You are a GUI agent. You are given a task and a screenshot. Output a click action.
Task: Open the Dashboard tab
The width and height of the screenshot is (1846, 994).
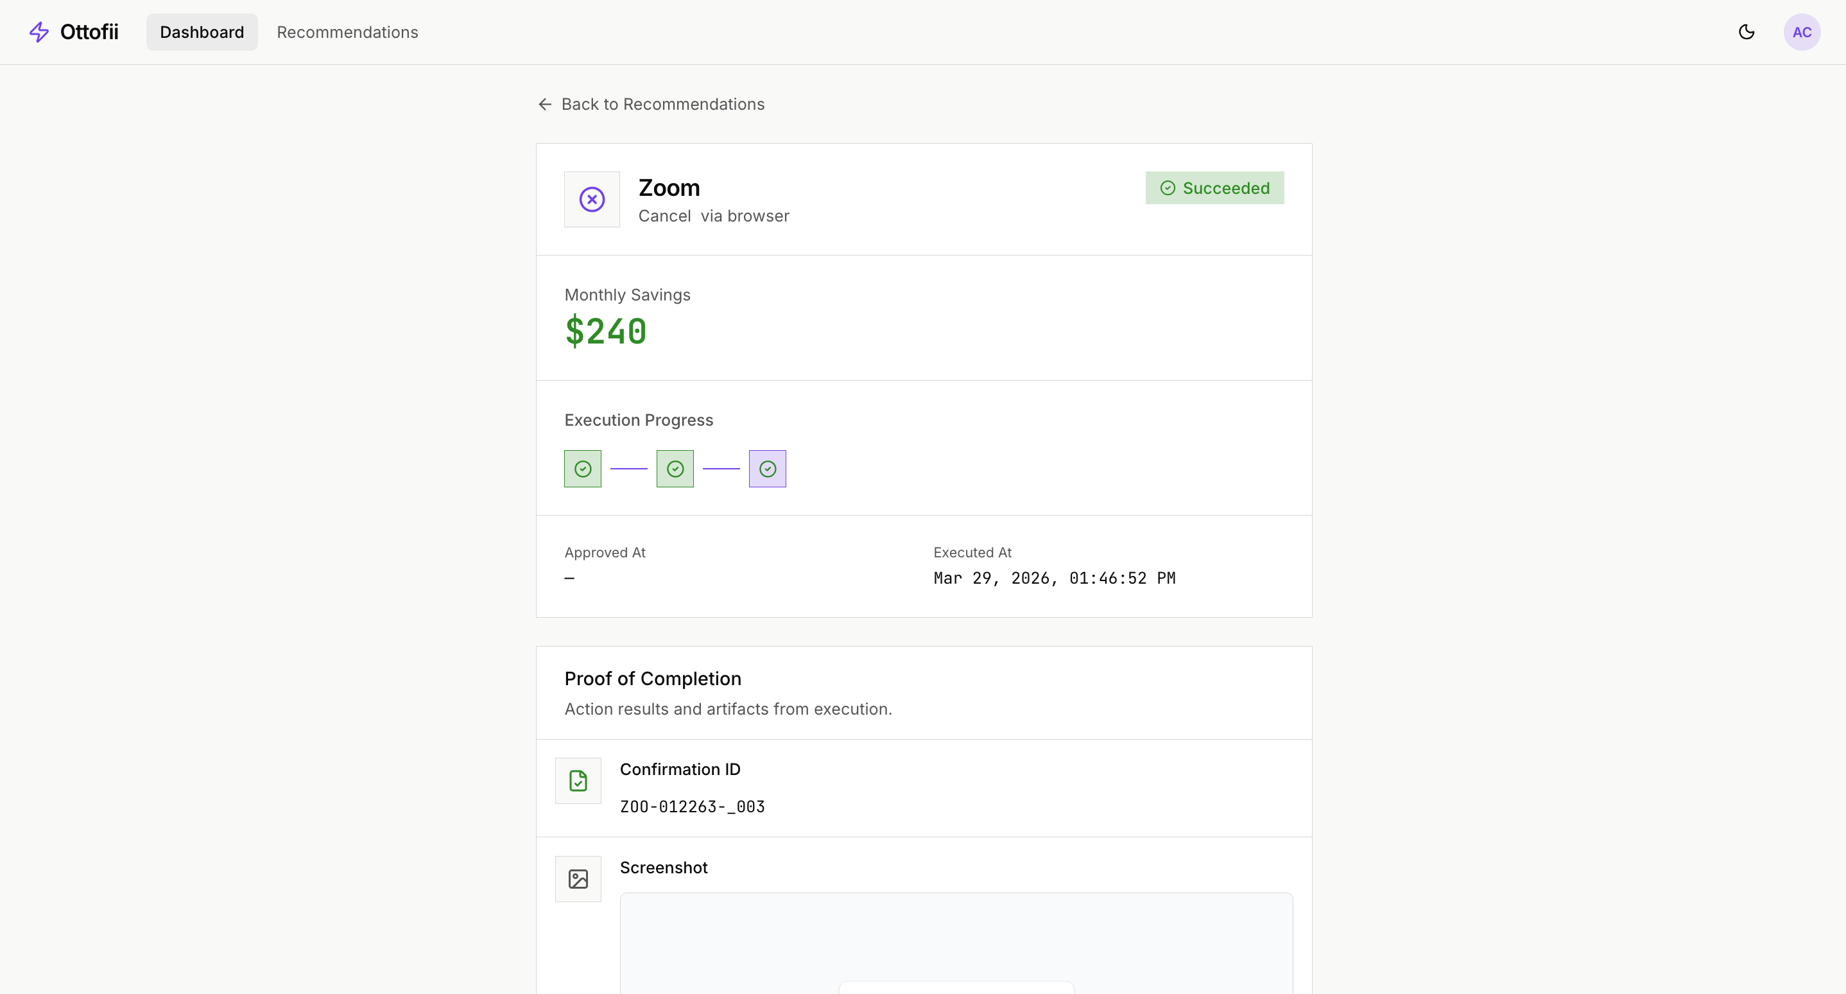(202, 32)
